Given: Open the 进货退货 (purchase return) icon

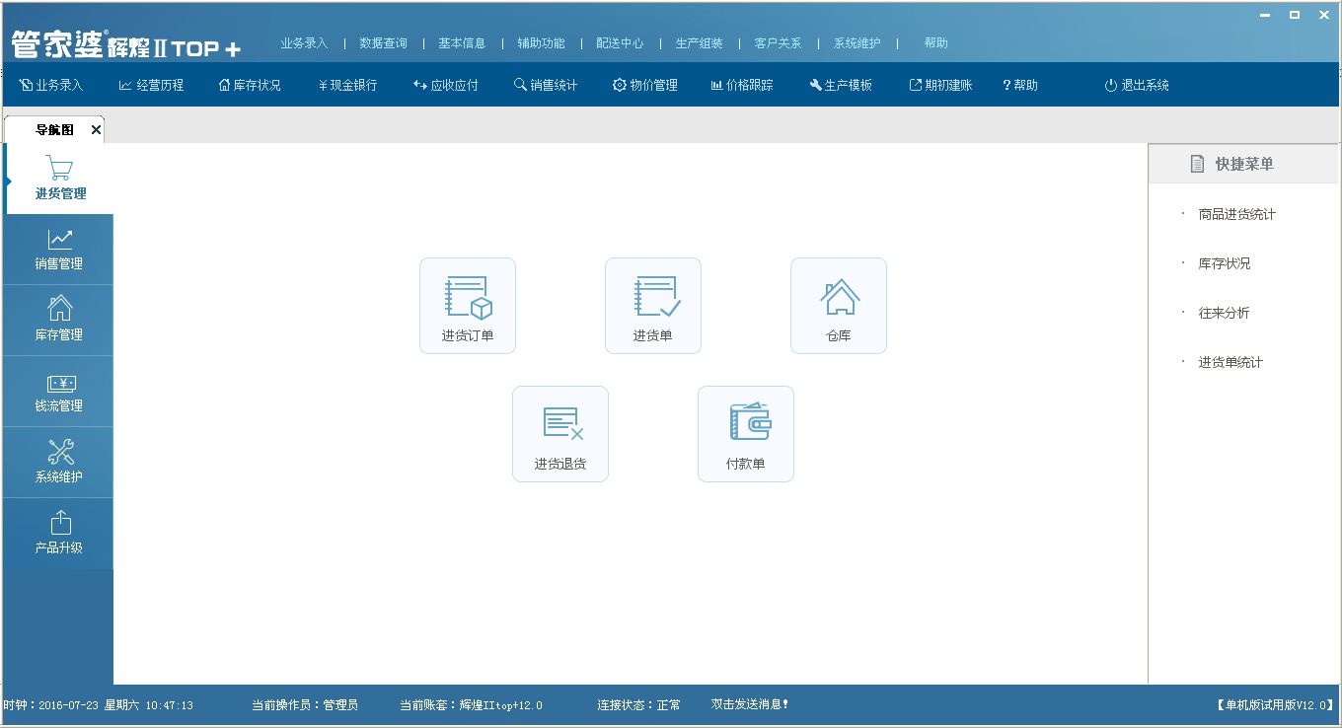Looking at the screenshot, I should [559, 433].
